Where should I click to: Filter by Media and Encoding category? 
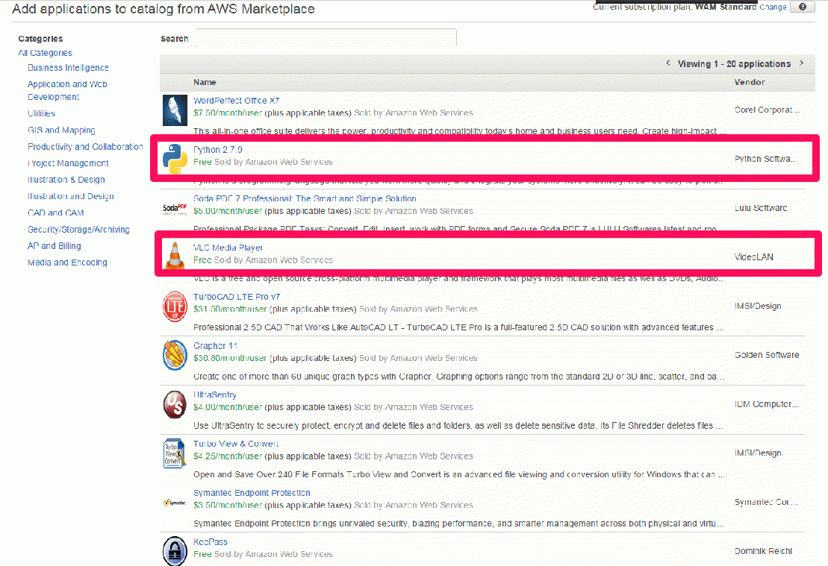[67, 262]
